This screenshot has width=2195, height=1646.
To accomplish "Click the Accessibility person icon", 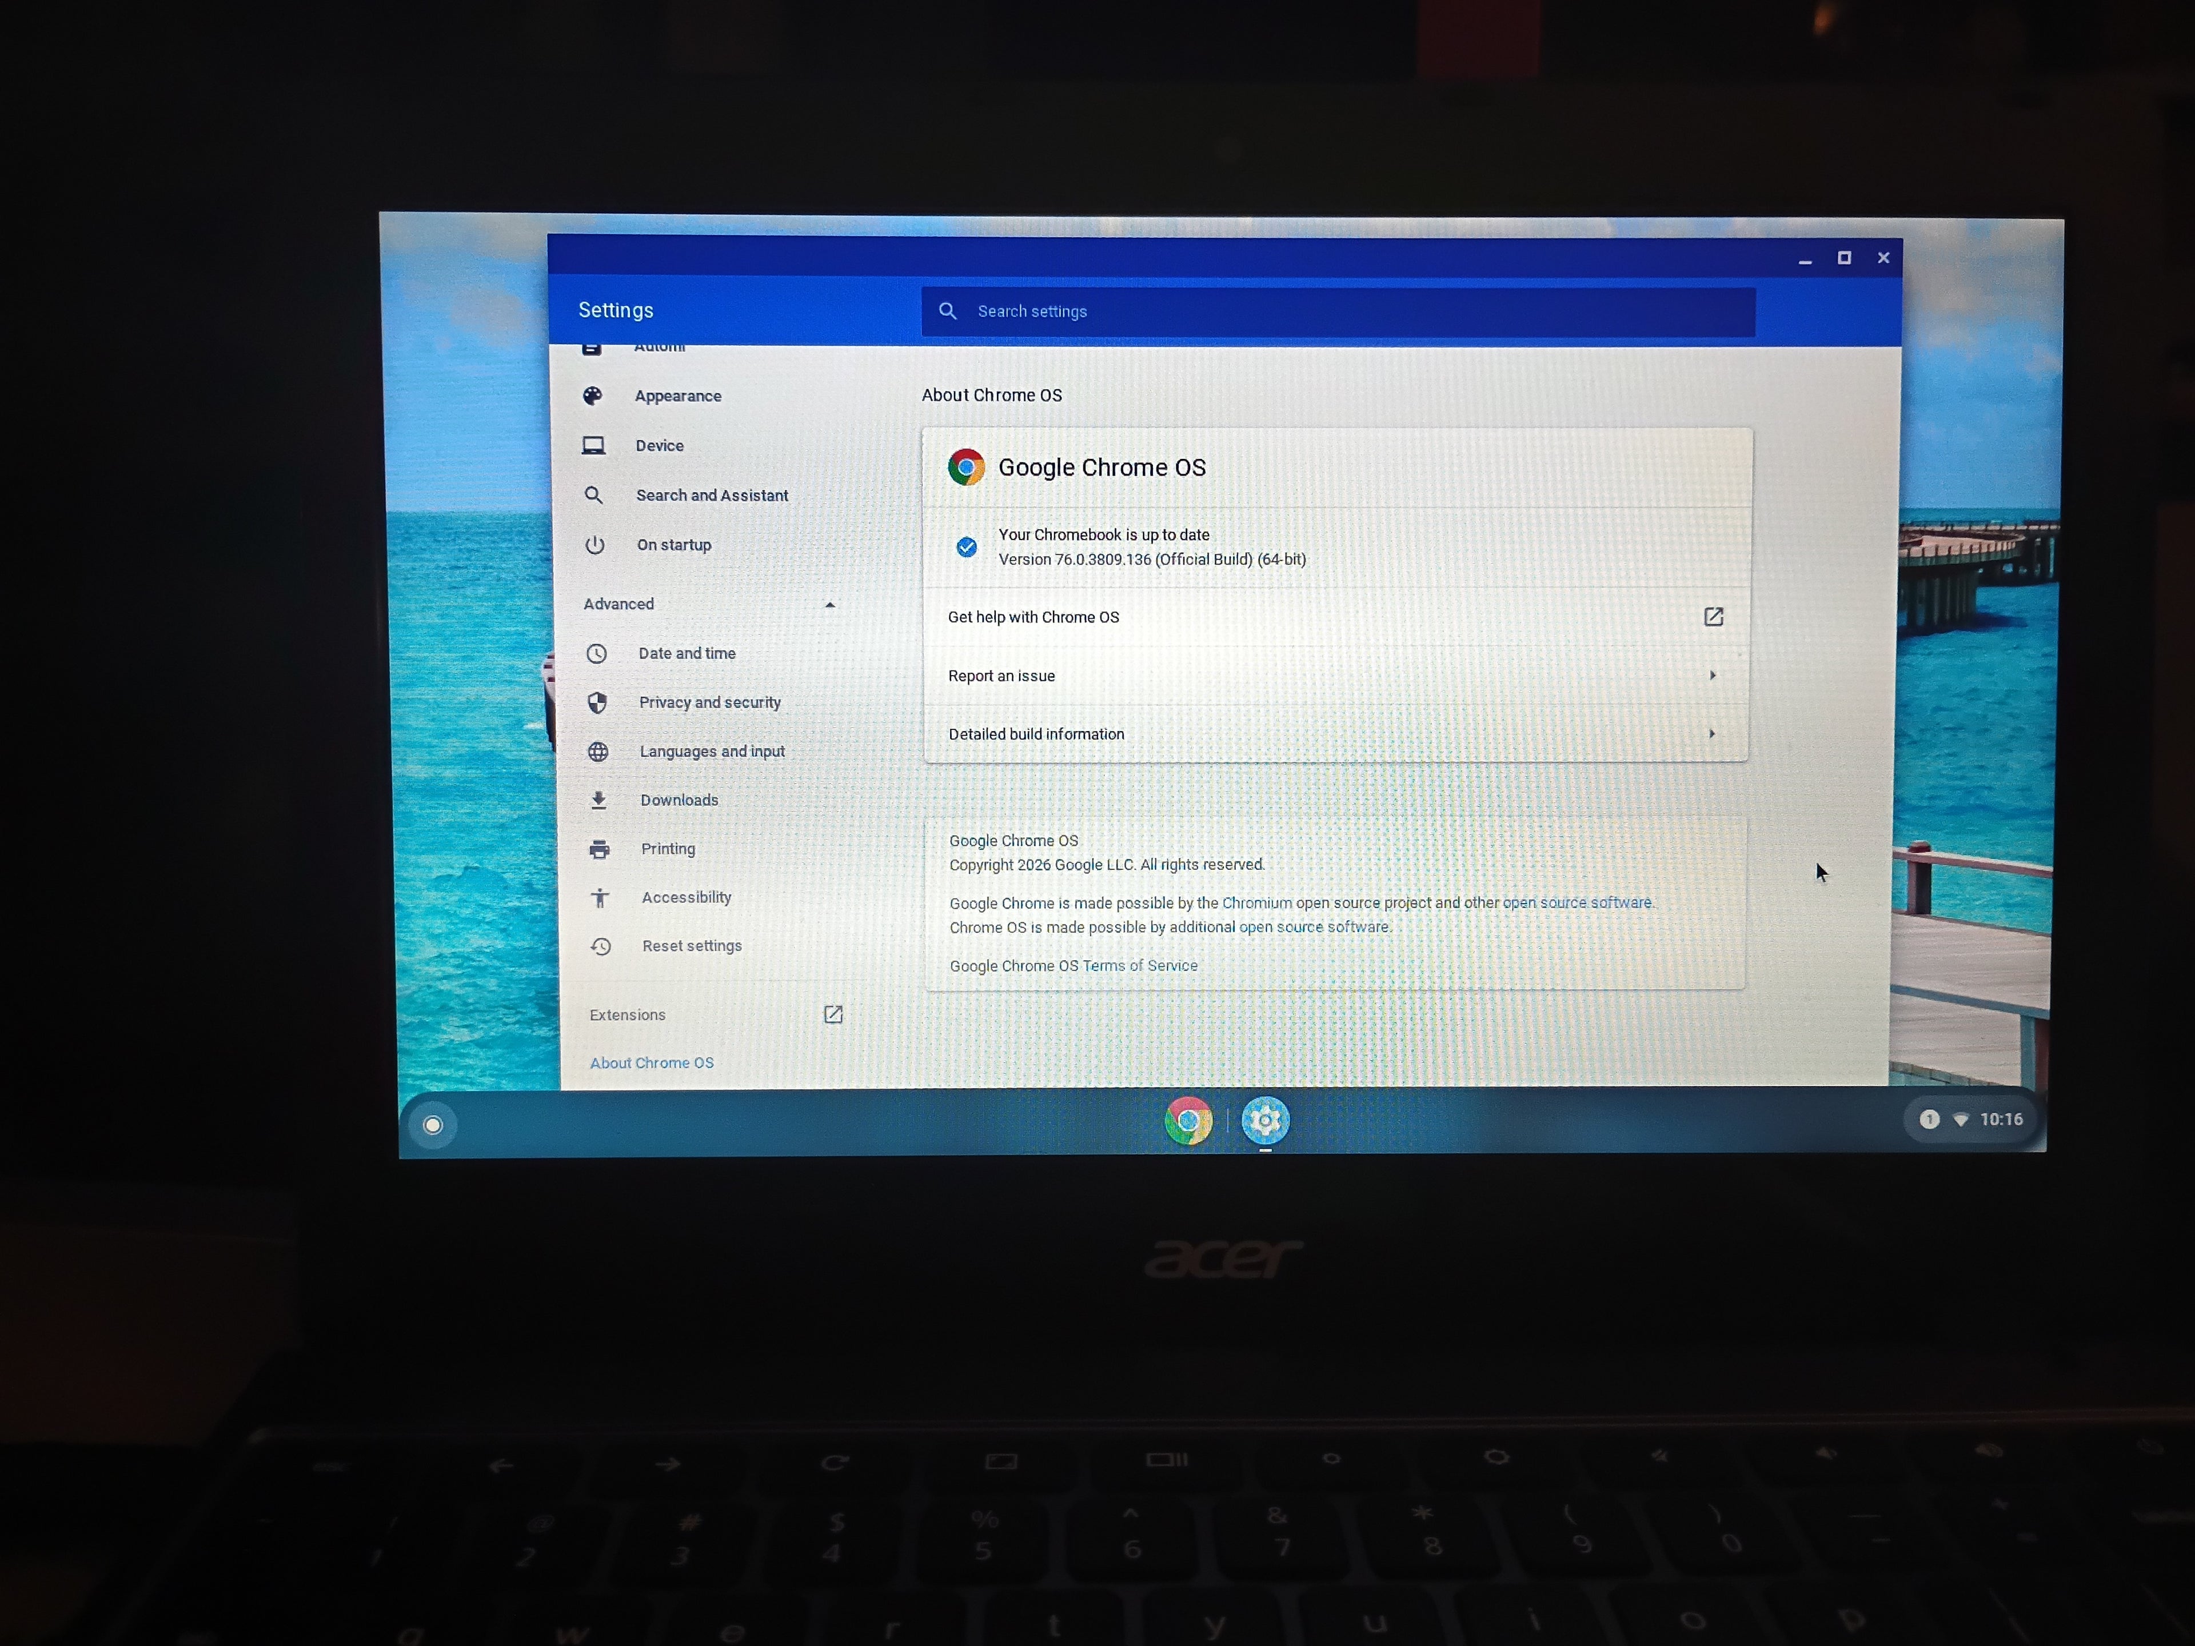I will pyautogui.click(x=600, y=898).
